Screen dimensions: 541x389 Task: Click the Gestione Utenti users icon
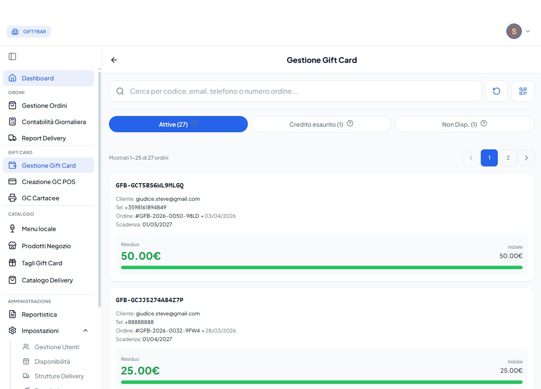point(26,347)
